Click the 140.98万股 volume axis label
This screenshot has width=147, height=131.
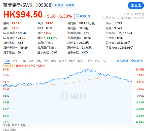coord(9,130)
